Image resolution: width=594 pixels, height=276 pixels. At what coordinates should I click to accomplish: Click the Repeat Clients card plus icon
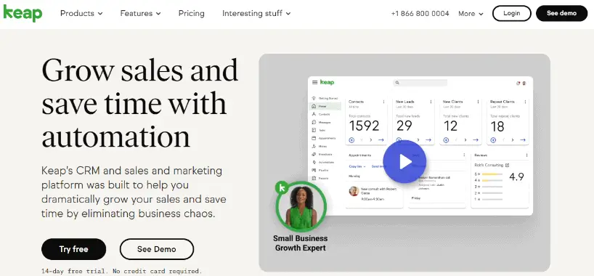[493, 140]
